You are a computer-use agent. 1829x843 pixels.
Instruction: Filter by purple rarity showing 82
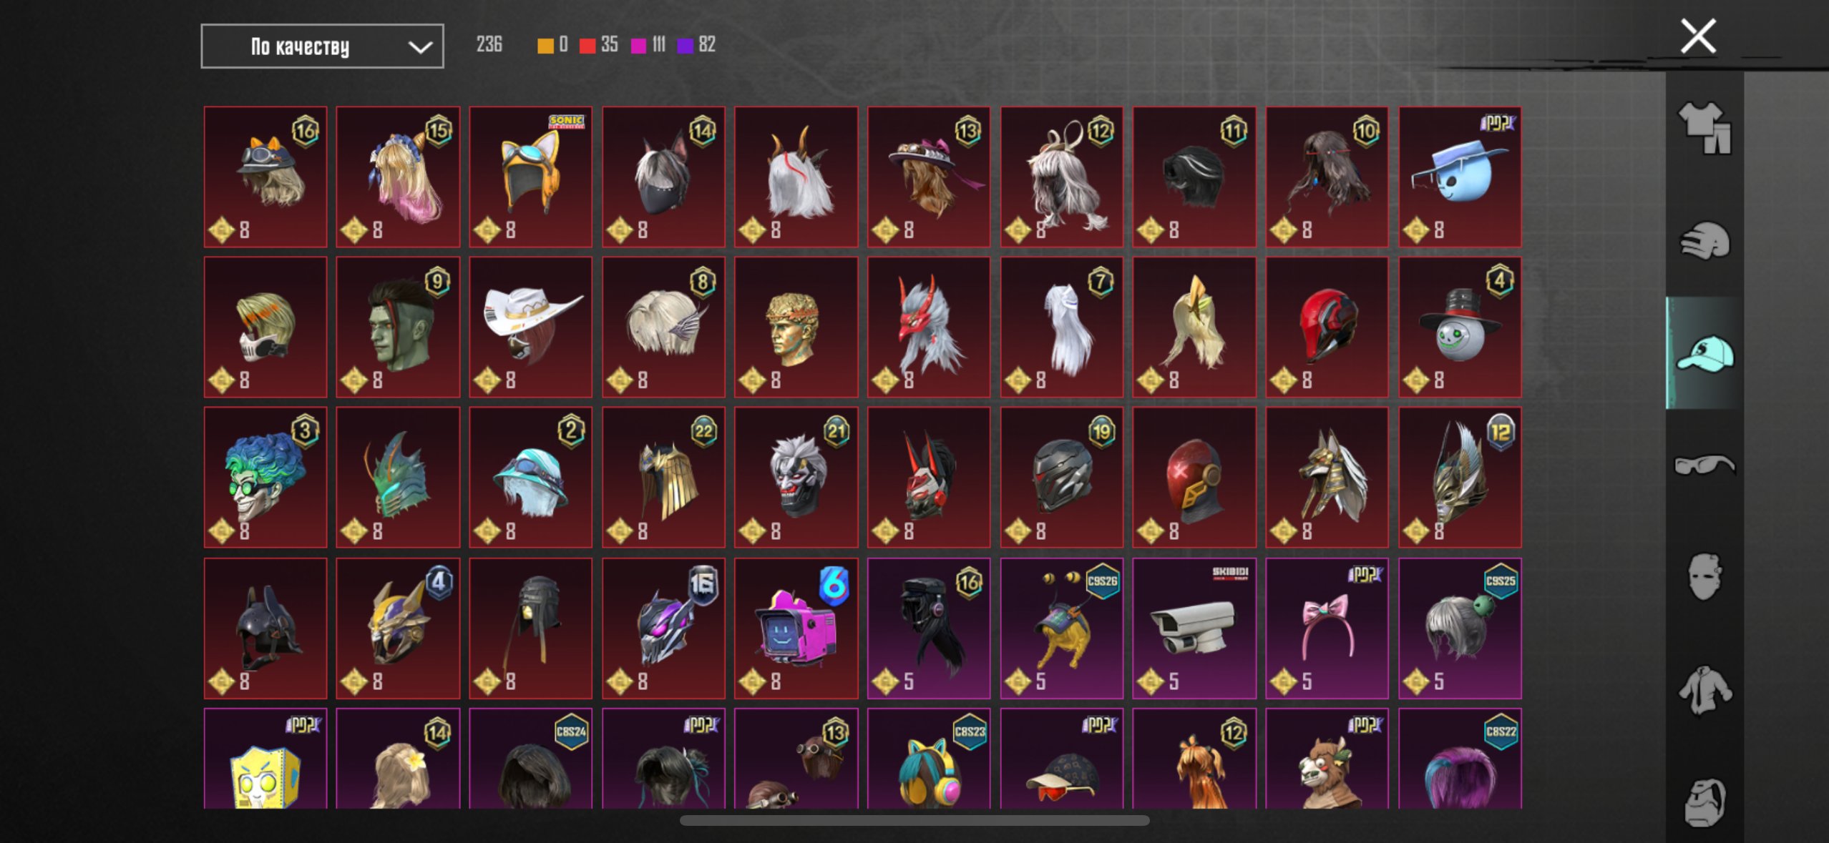696,45
